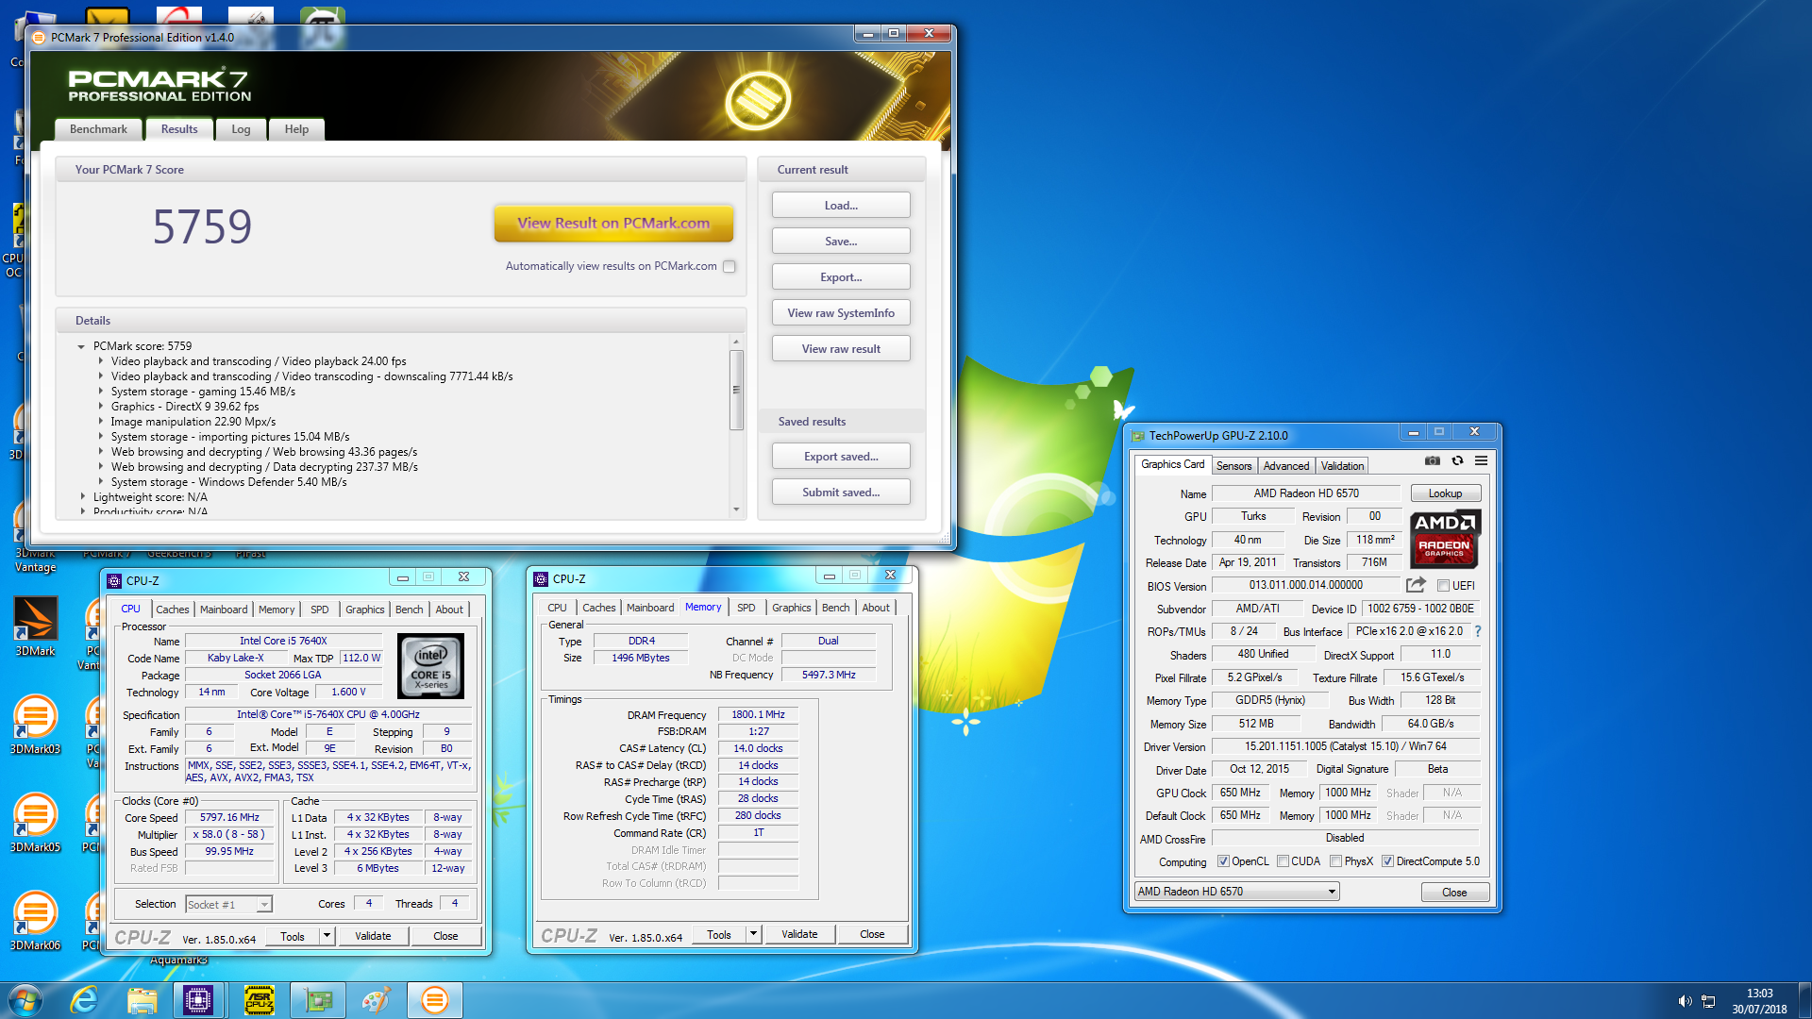Click the Intel Core i5 X-series badge
The width and height of the screenshot is (1812, 1019).
coord(431,666)
